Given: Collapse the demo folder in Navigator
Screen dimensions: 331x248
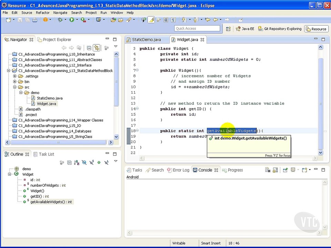Looking at the screenshot, I should (21, 93).
